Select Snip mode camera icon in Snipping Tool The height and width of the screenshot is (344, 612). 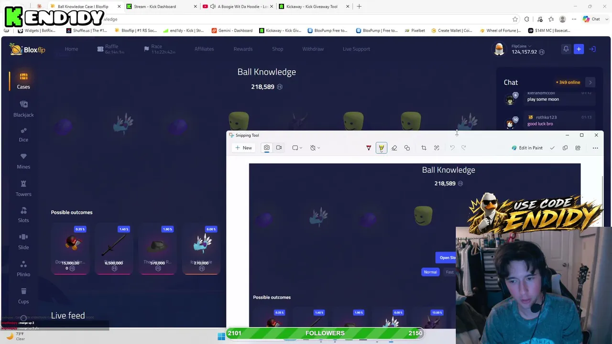pos(267,148)
